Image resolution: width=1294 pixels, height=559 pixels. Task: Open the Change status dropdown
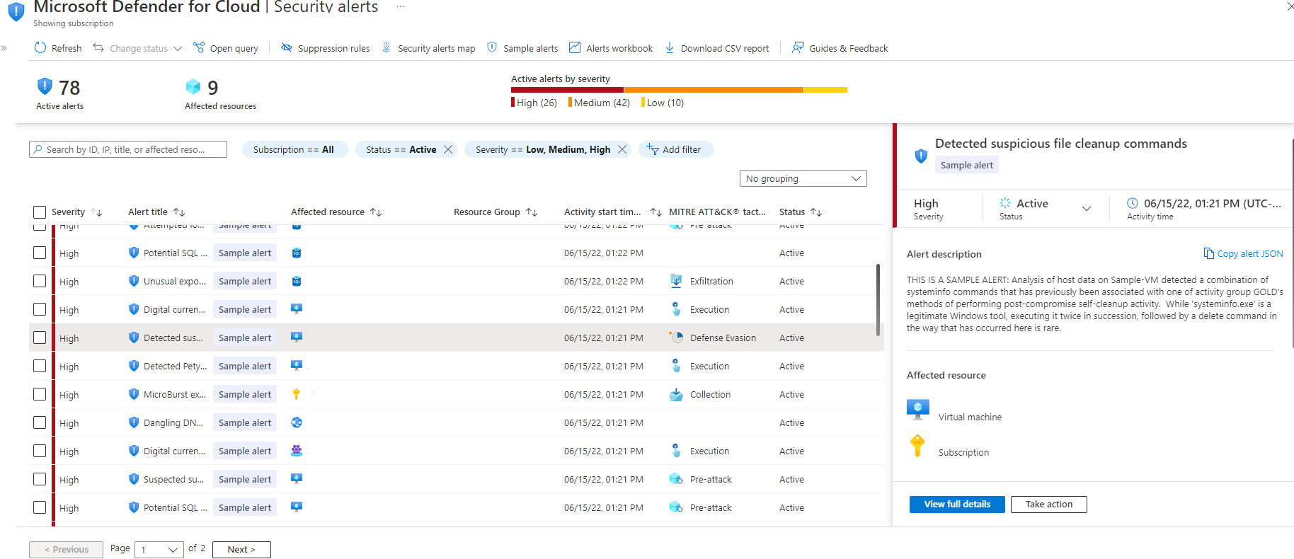(x=138, y=48)
